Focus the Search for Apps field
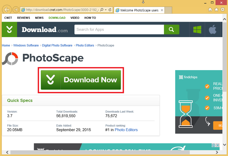 119,29
